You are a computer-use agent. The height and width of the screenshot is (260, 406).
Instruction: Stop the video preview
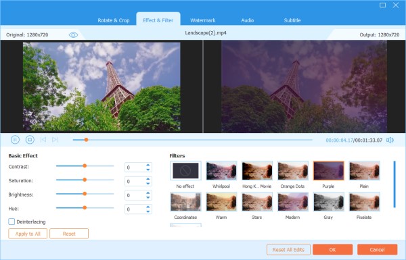coord(30,140)
